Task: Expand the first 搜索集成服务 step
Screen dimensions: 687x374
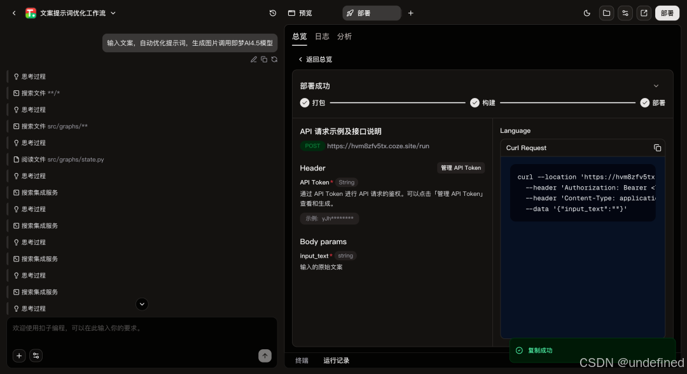Action: [36, 193]
